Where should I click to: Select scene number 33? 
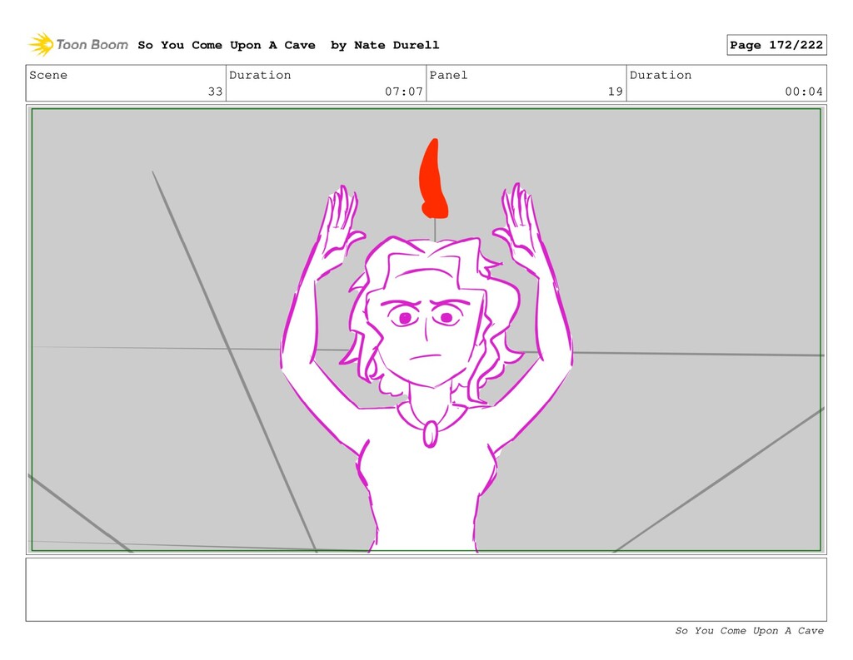[216, 92]
